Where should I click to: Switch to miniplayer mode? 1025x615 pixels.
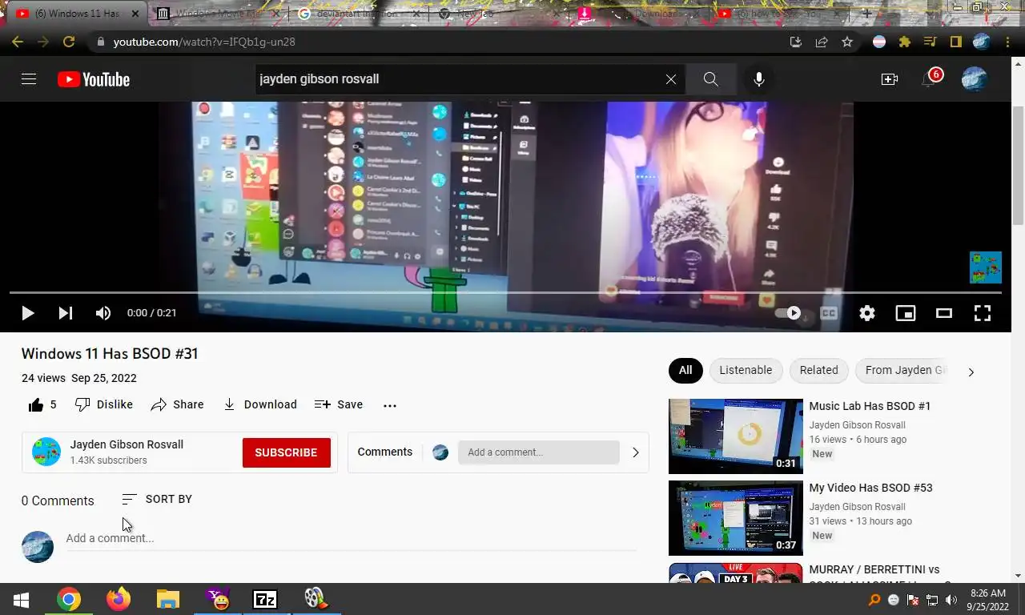click(x=906, y=313)
